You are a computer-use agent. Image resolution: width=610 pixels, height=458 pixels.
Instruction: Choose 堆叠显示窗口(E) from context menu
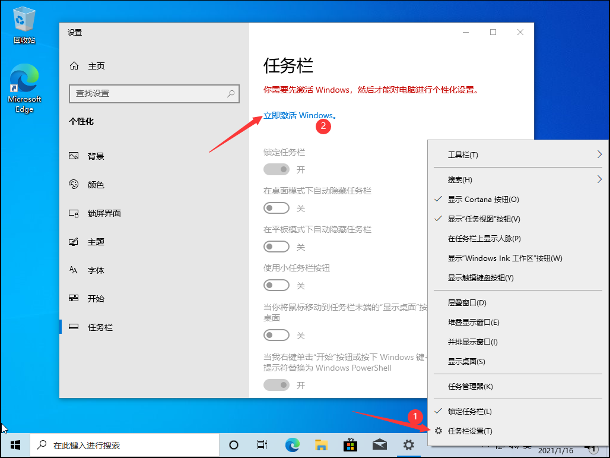click(518, 323)
